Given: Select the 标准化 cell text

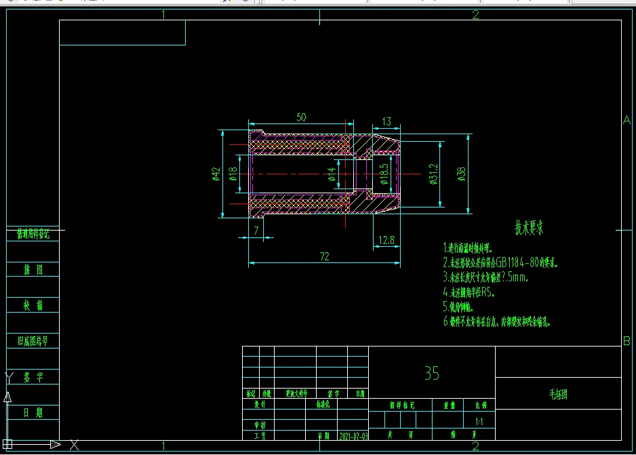Looking at the screenshot, I should tap(323, 404).
